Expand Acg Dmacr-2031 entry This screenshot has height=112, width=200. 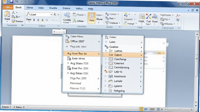point(82,73)
